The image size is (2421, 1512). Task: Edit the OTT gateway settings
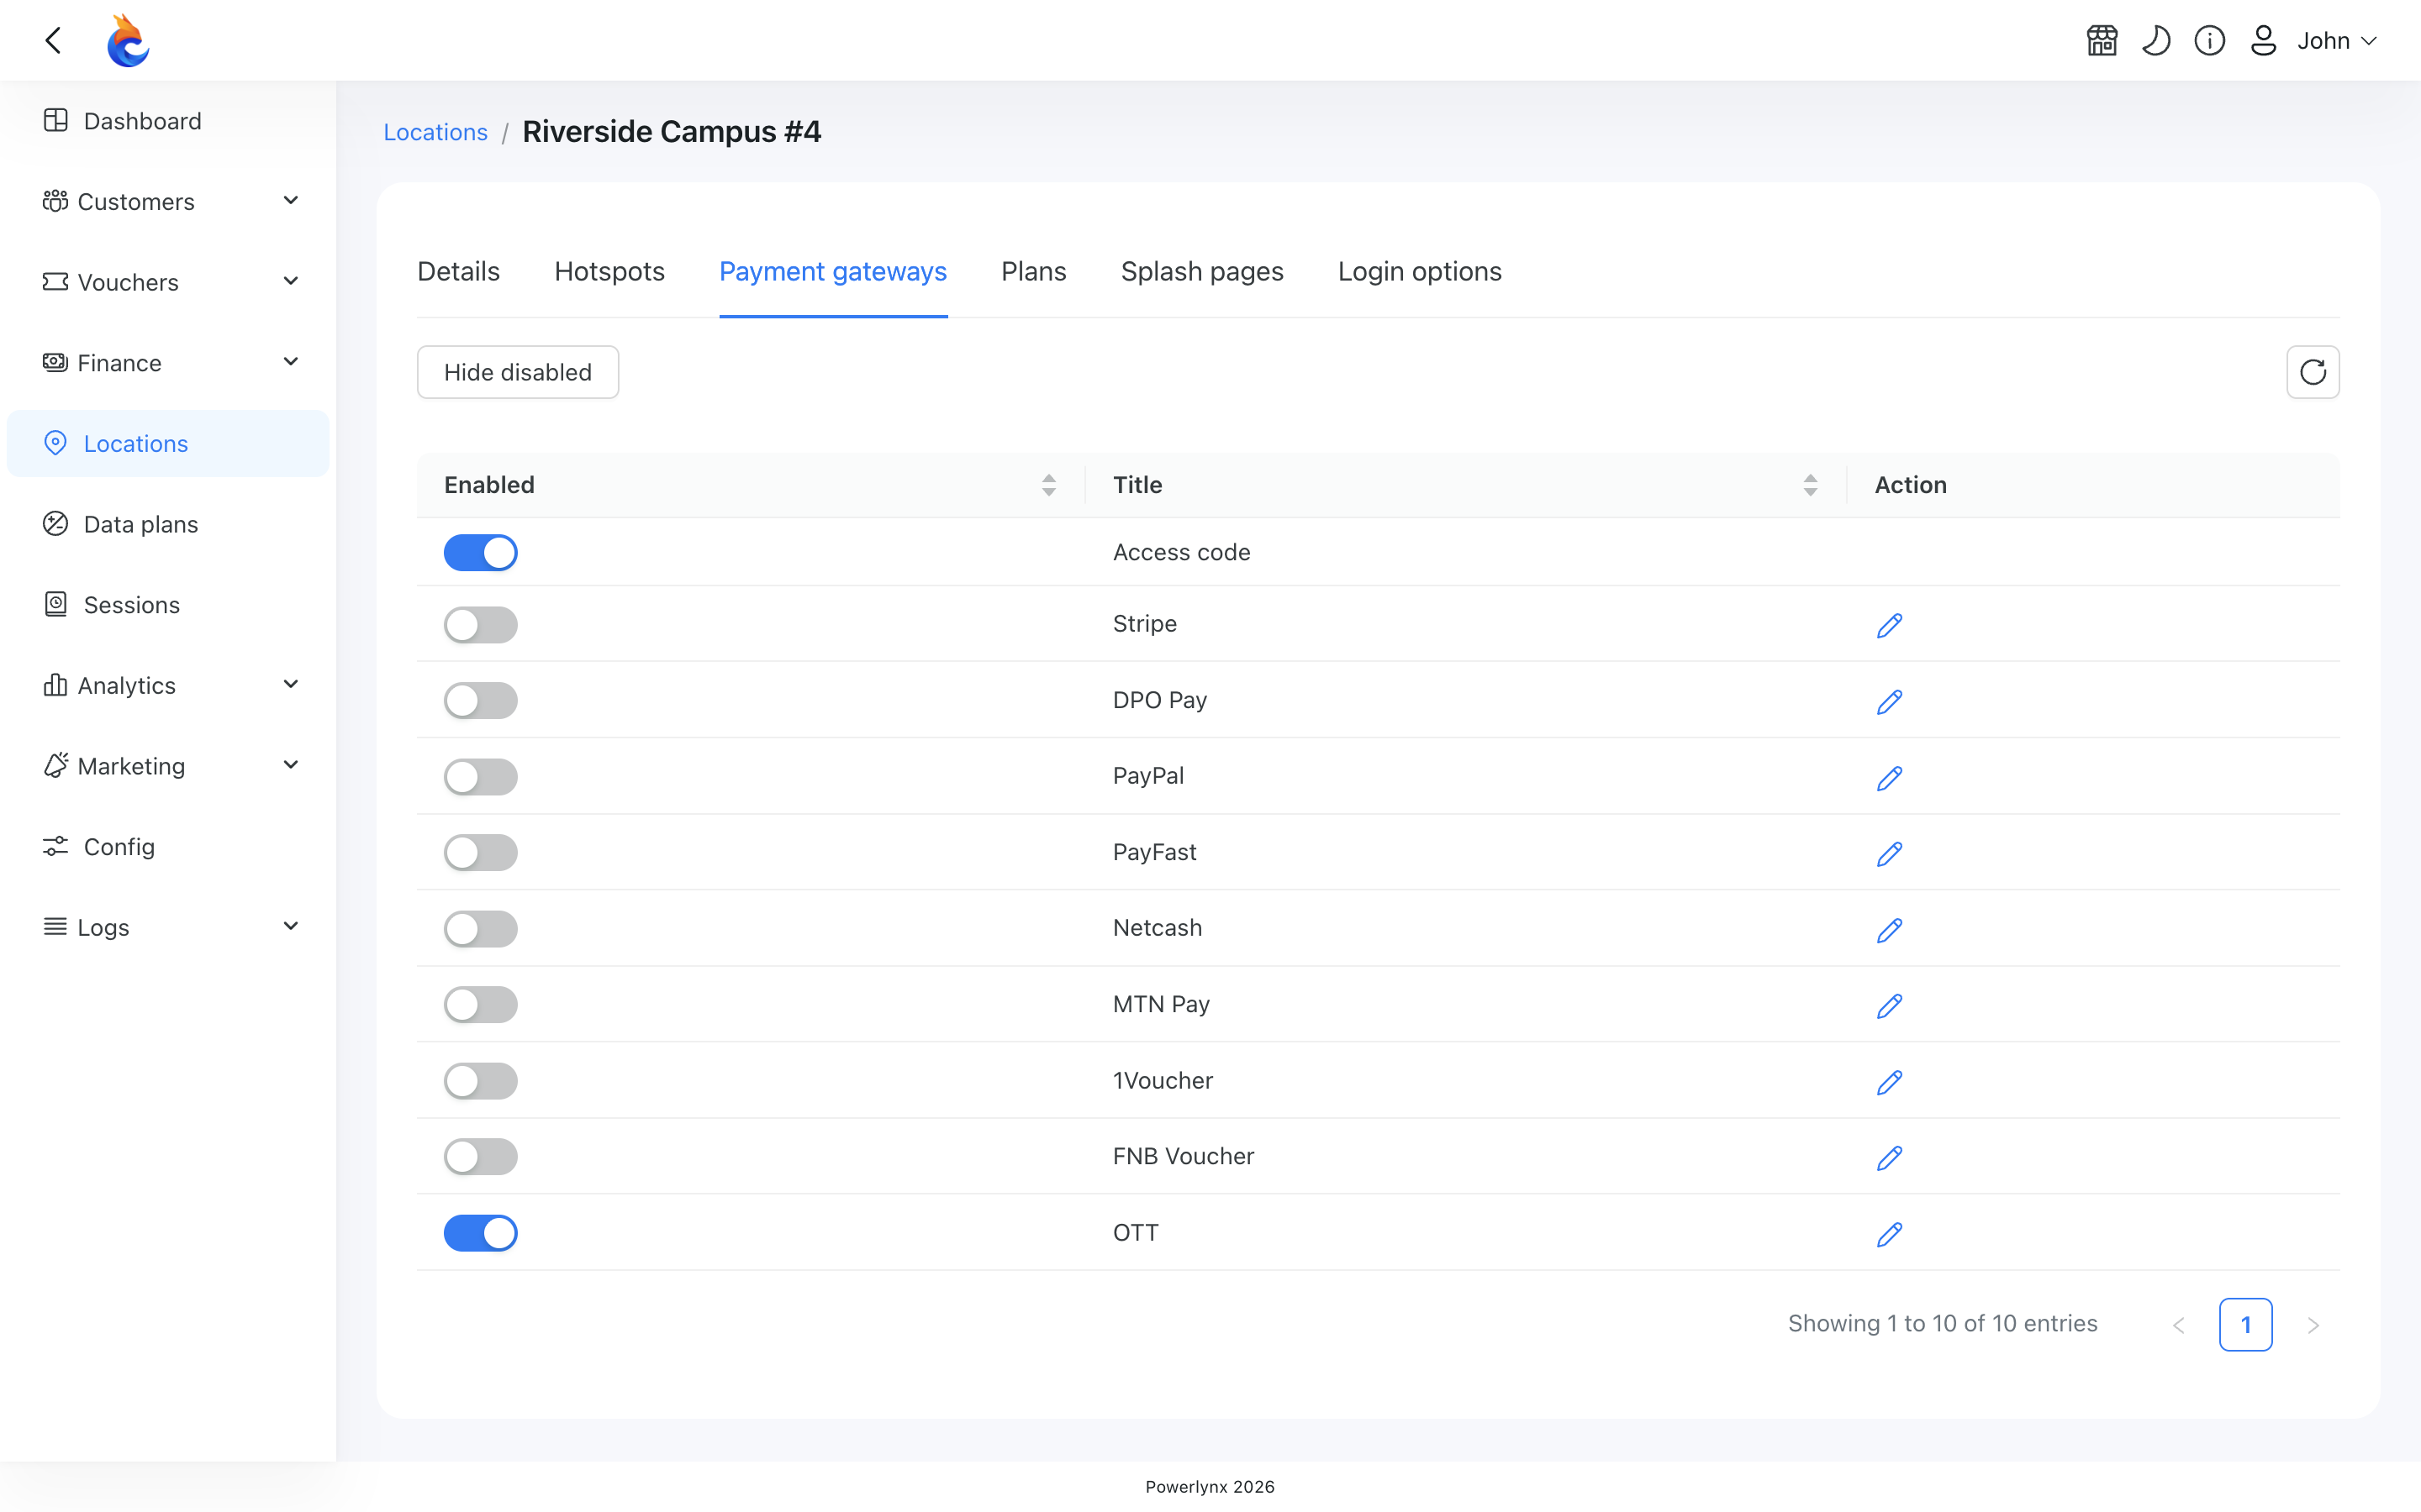coord(1889,1234)
